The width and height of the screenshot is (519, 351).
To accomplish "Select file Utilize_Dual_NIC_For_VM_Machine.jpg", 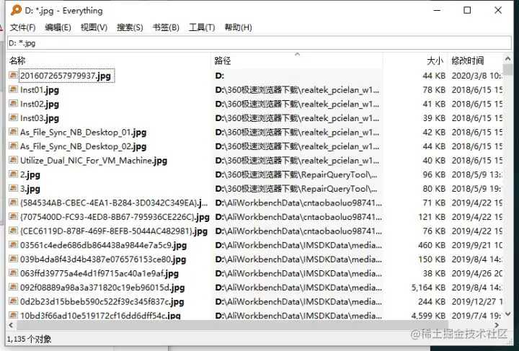I will pos(94,161).
